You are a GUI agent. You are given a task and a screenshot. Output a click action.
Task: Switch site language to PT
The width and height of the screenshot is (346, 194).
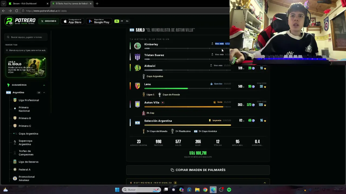click(122, 21)
